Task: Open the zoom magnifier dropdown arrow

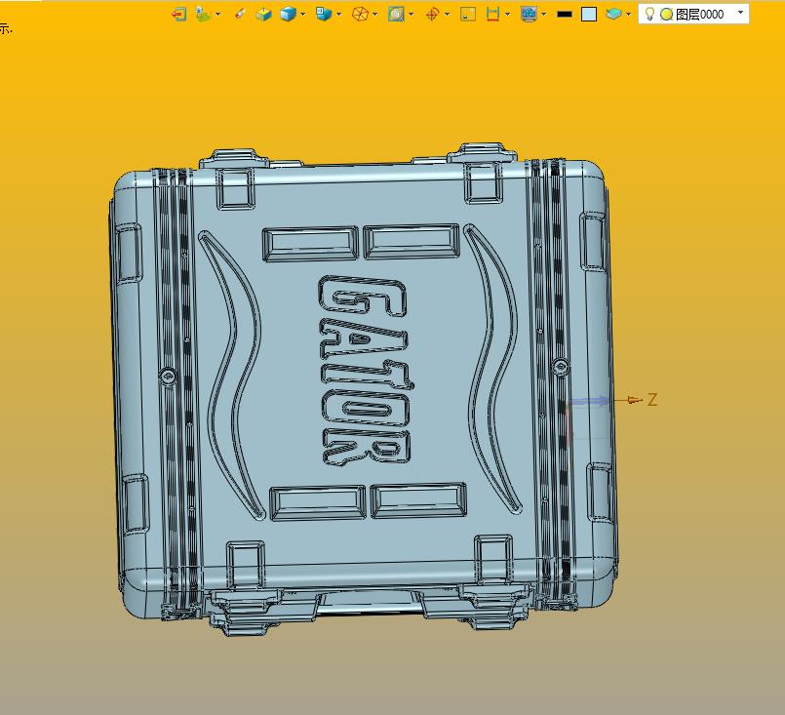Action: 411,14
